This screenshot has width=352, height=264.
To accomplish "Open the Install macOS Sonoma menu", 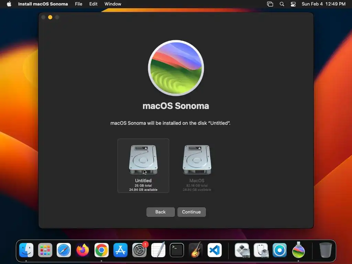I will click(x=43, y=4).
